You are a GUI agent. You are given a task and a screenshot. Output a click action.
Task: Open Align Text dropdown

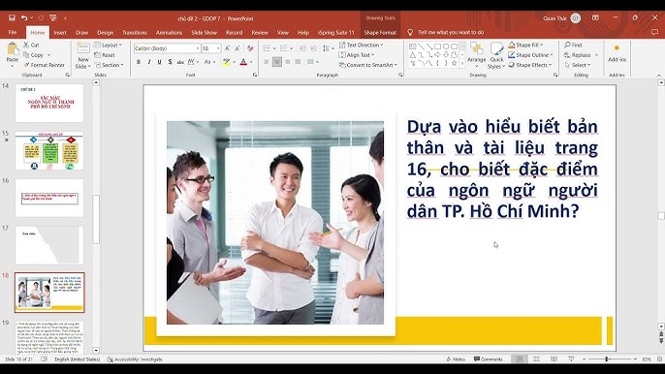(357, 54)
